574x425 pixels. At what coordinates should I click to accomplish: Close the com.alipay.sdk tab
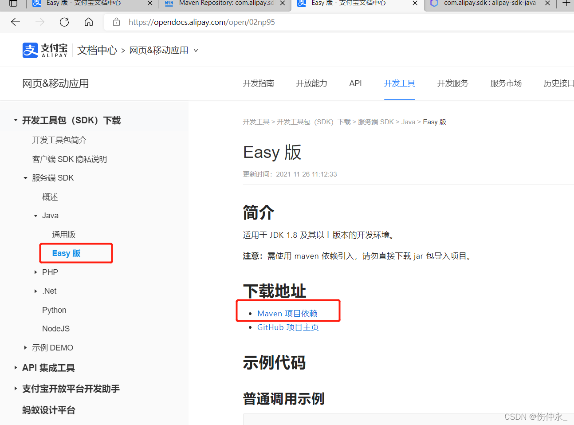click(x=547, y=3)
